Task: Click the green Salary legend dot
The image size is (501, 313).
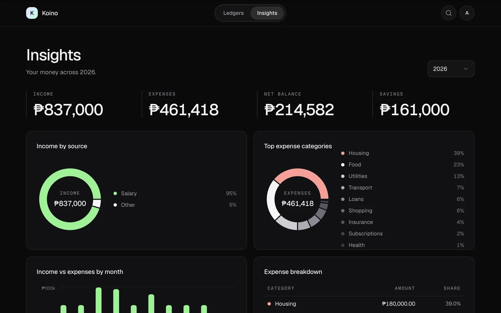Action: tap(115, 193)
